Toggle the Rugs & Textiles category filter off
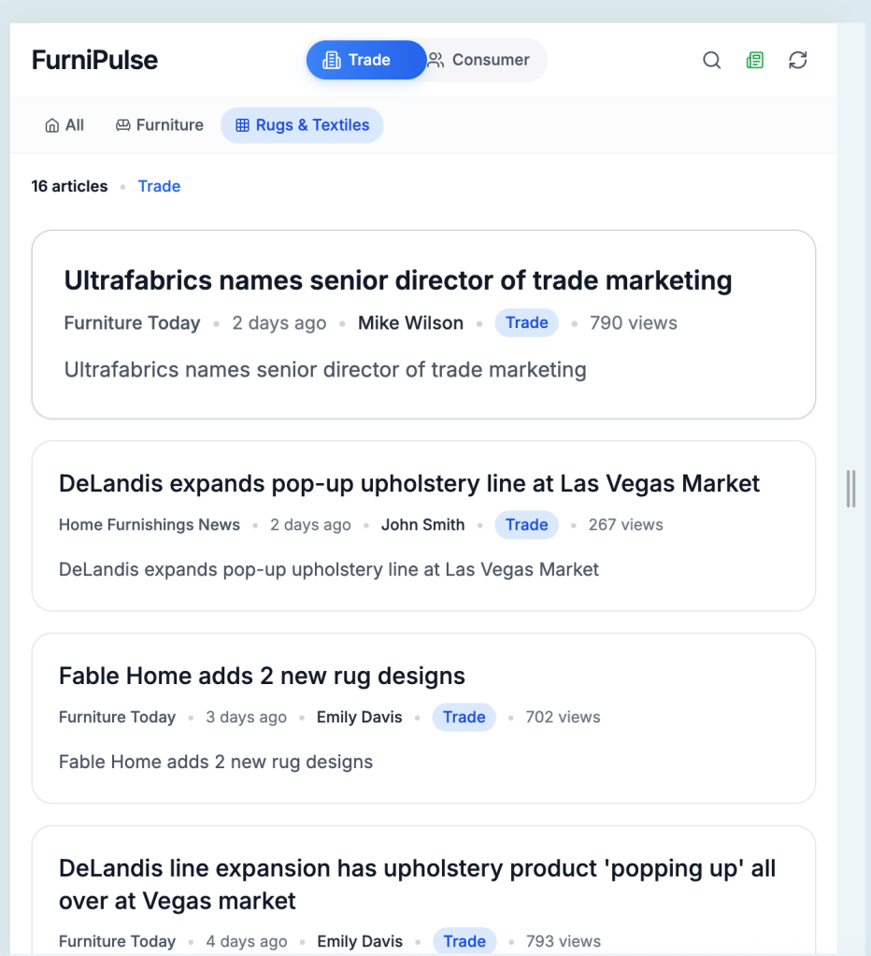The width and height of the screenshot is (871, 956). click(x=302, y=124)
